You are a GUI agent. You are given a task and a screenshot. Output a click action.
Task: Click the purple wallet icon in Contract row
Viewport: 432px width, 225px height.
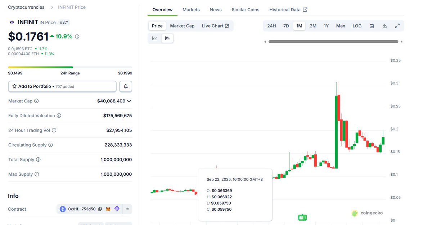(x=117, y=209)
